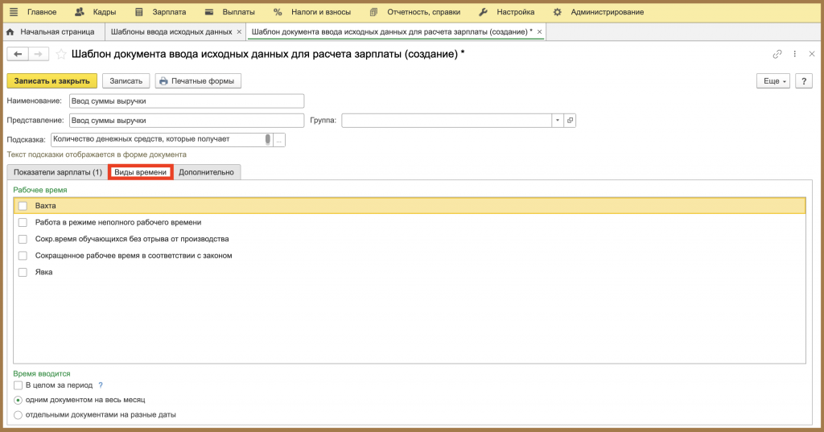Image resolution: width=824 pixels, height=432 pixels.
Task: Click the home icon on start tab
Action: point(10,31)
